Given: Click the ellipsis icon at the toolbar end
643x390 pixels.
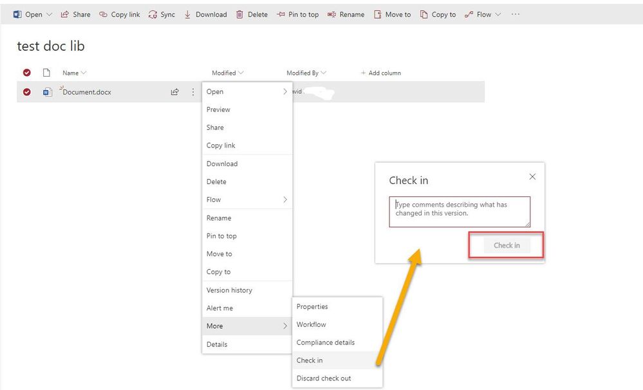Looking at the screenshot, I should coord(515,14).
